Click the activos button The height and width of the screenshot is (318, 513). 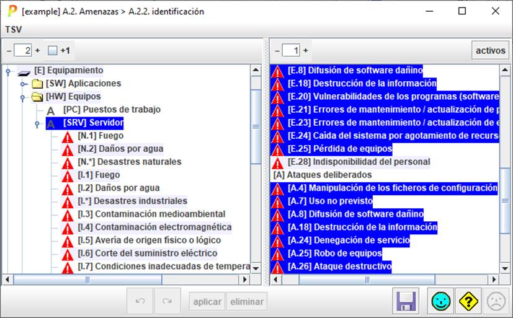[x=490, y=51]
